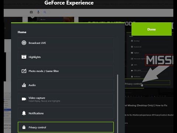Click the Audio equalizer icon
The width and height of the screenshot is (177, 133).
(24, 85)
